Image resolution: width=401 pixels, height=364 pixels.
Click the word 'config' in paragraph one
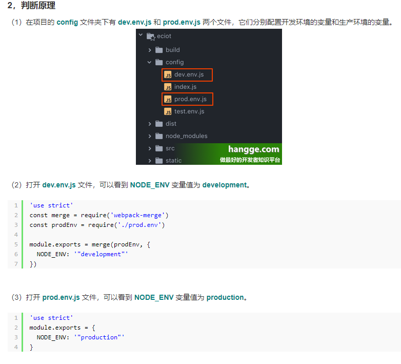[67, 22]
